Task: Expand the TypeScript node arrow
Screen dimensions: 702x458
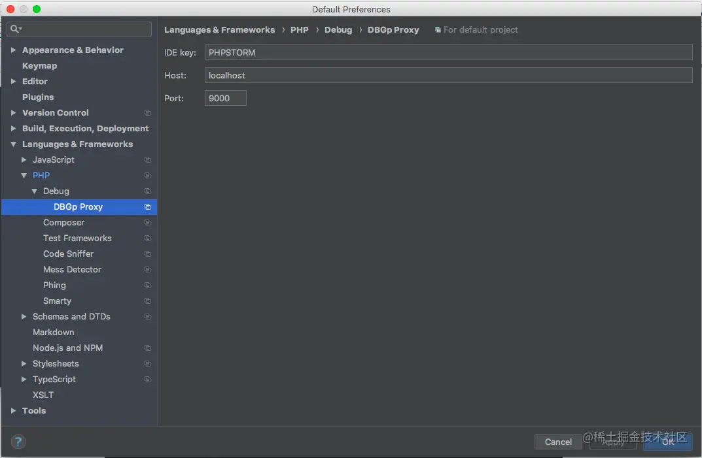Action: pos(24,379)
